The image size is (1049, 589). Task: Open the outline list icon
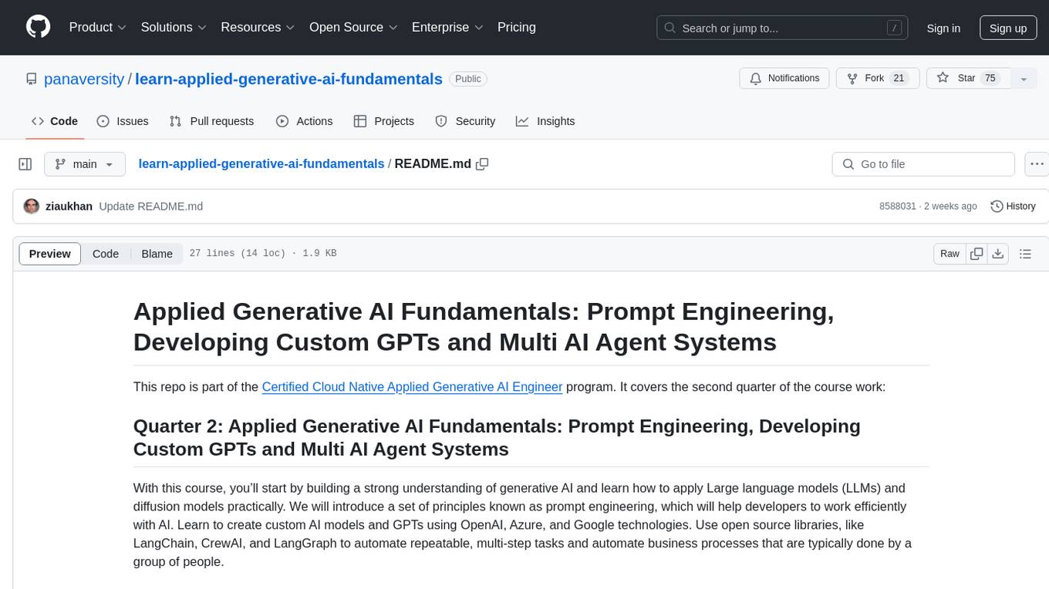(x=1025, y=254)
